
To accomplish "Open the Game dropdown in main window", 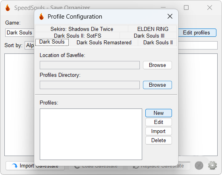I will point(20,32).
